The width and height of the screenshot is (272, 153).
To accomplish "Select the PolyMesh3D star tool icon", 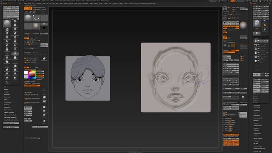I will 265,29.
